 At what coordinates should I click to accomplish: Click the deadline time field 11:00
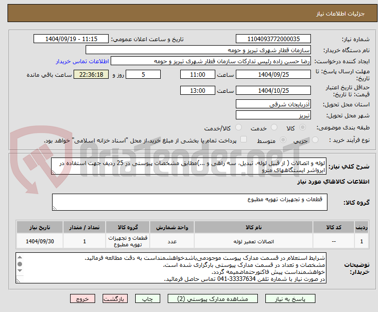(x=197, y=74)
